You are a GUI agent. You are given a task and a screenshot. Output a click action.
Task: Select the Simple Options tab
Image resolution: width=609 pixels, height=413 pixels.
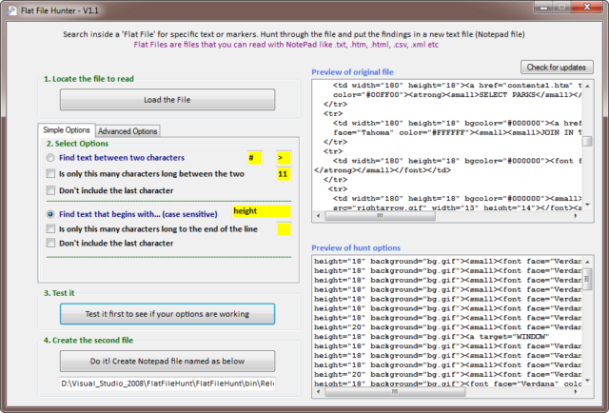click(67, 130)
